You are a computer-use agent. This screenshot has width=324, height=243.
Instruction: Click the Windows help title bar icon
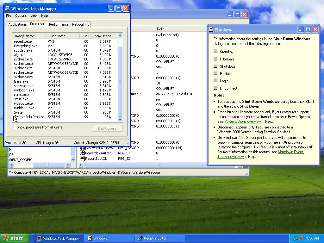tap(211, 29)
